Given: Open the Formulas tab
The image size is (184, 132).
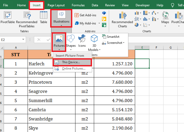Looking at the screenshot, I should pos(78,5).
